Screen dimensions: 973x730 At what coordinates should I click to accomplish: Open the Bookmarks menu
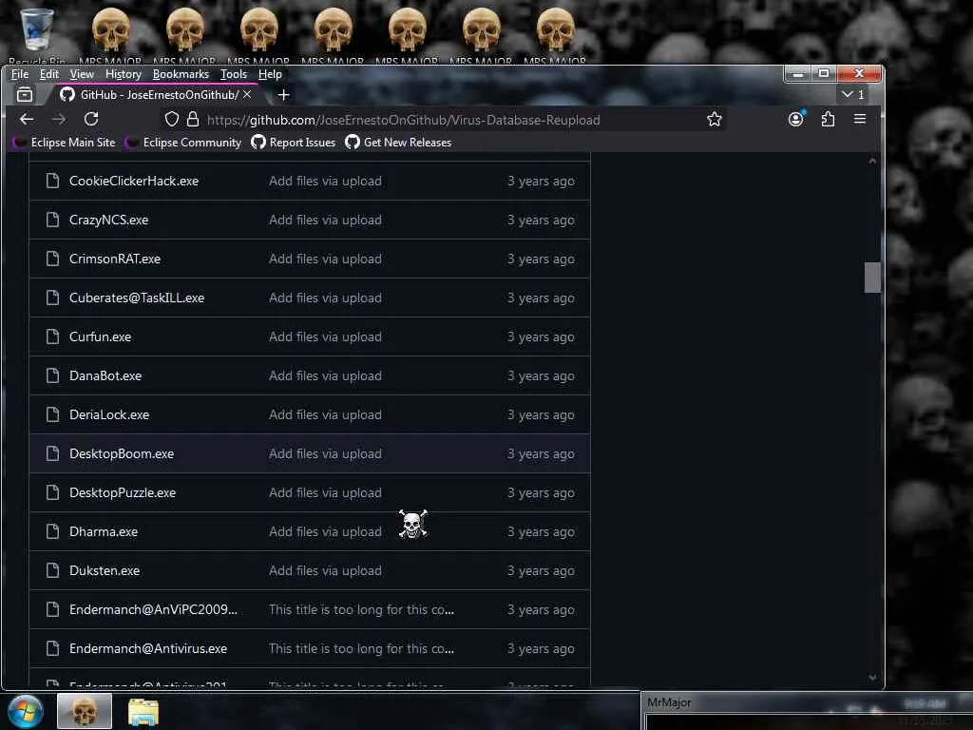(181, 74)
